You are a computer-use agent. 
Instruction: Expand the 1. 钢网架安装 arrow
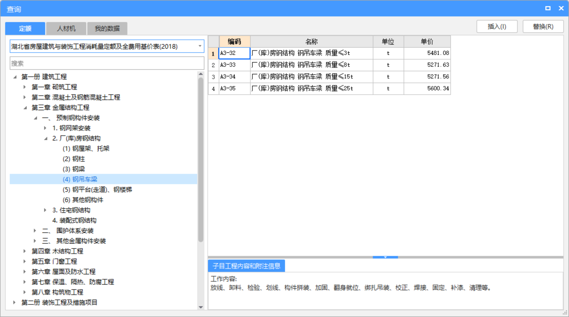45,128
